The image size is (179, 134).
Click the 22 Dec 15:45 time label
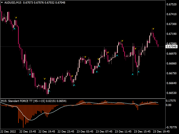click(28, 132)
